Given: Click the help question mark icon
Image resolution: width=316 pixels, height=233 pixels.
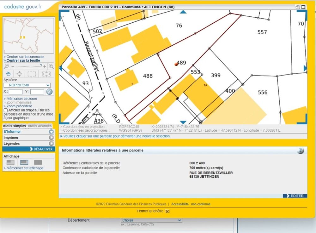Looking at the screenshot, I should [x=300, y=151].
